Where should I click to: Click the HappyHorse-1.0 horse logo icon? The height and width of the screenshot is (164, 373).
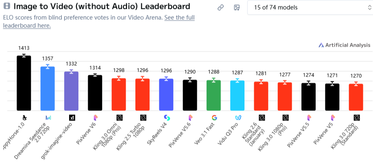click(24, 118)
